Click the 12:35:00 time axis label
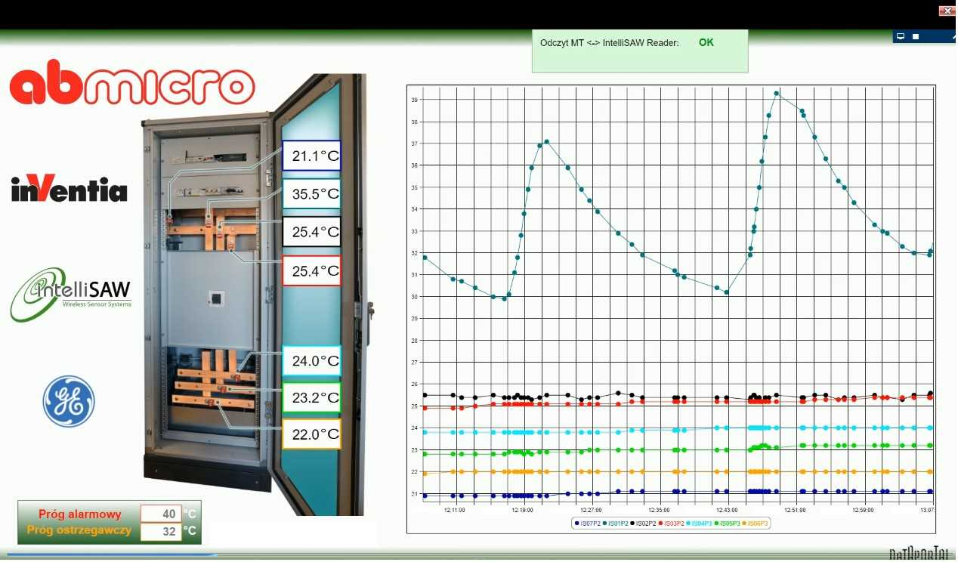 (659, 511)
